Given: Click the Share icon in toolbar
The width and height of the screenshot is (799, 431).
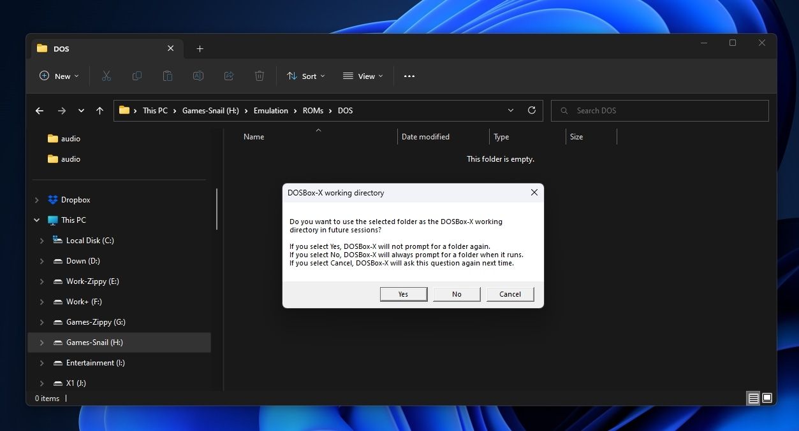Looking at the screenshot, I should pyautogui.click(x=229, y=76).
